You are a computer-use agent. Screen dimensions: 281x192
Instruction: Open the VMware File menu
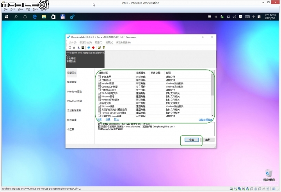(5, 9)
